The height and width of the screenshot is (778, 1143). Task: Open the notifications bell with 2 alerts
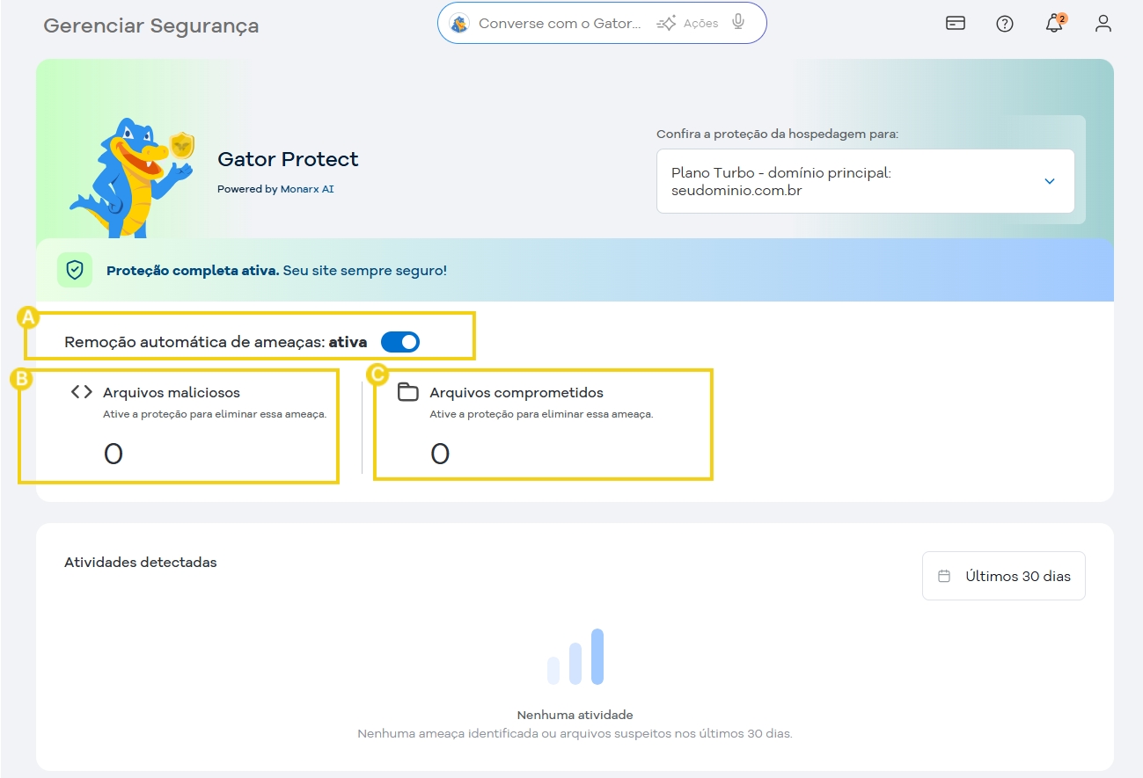point(1053,24)
